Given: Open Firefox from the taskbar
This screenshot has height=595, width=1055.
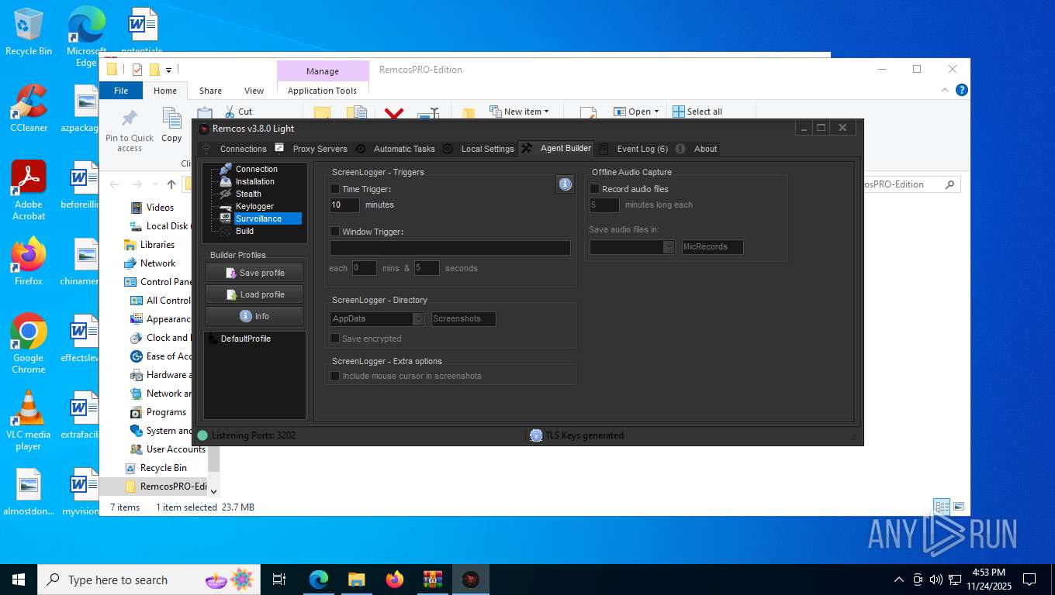Looking at the screenshot, I should click(395, 580).
